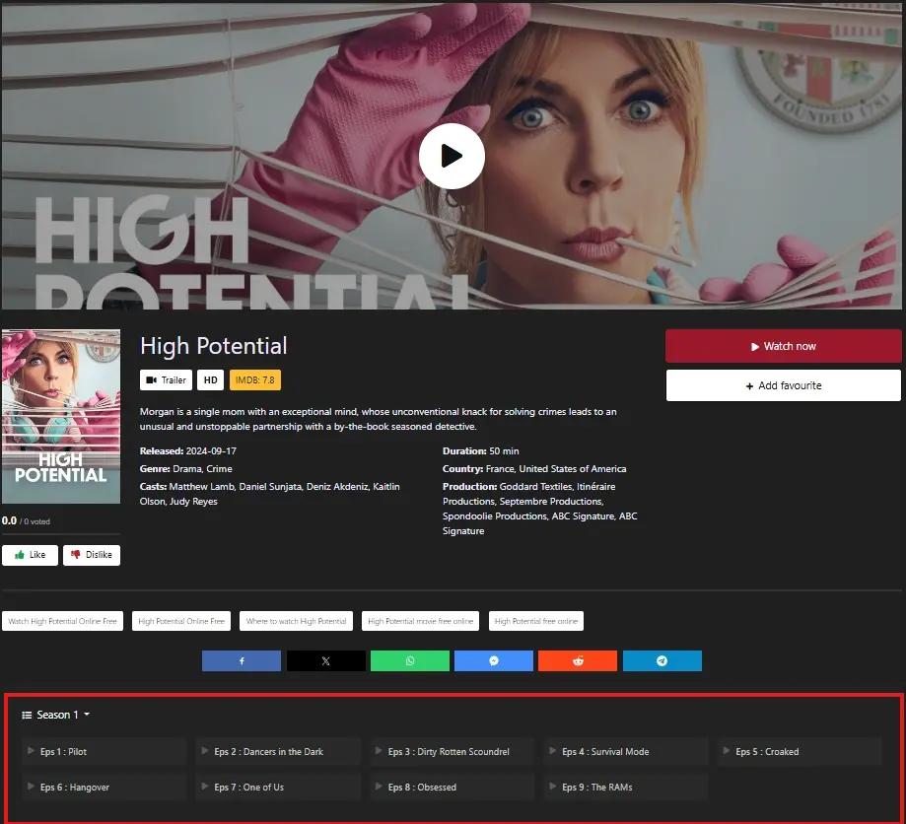Open cast member Deniz Akdeniz

337,487
